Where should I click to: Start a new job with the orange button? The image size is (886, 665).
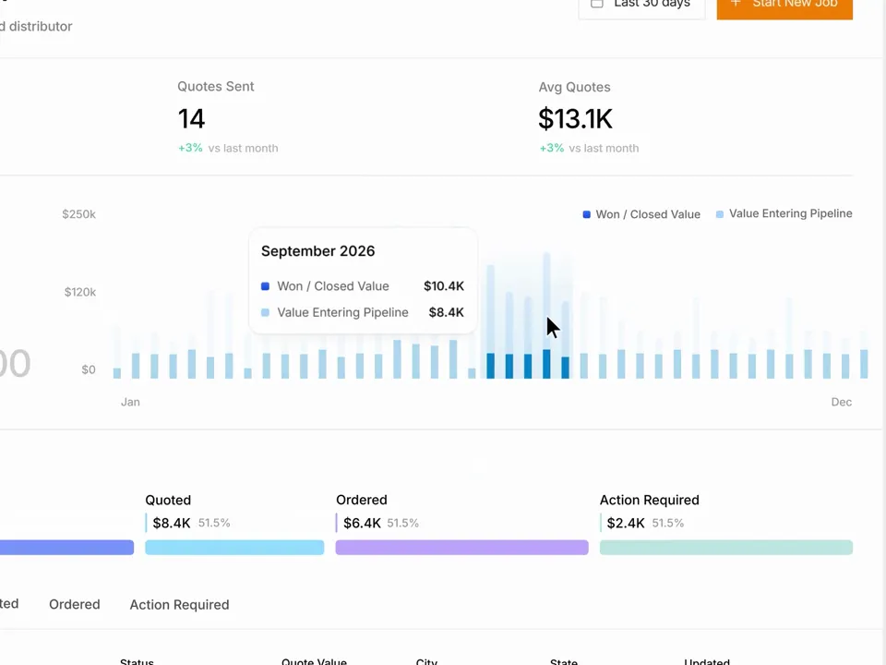pyautogui.click(x=784, y=6)
